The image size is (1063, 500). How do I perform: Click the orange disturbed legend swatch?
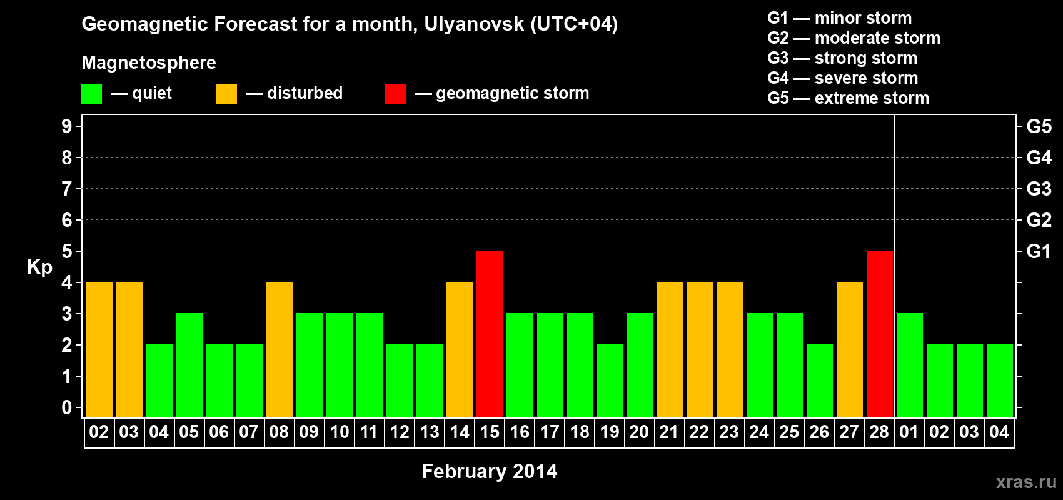226,94
